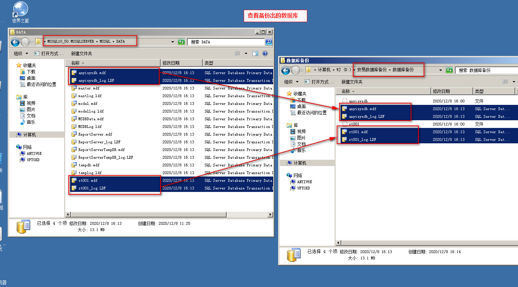
Task: Expand the address bar history dropdown in the DATA window
Action: [x=173, y=42]
